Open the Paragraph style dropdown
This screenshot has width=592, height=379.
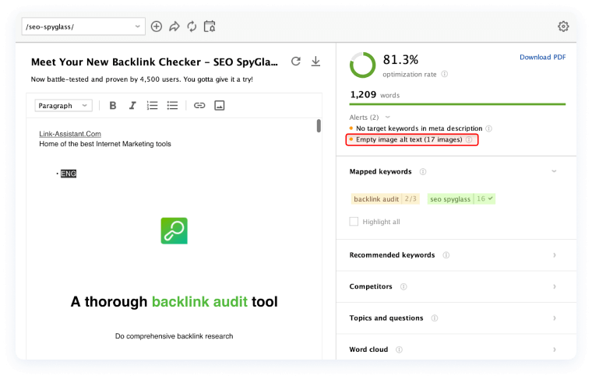(x=64, y=106)
